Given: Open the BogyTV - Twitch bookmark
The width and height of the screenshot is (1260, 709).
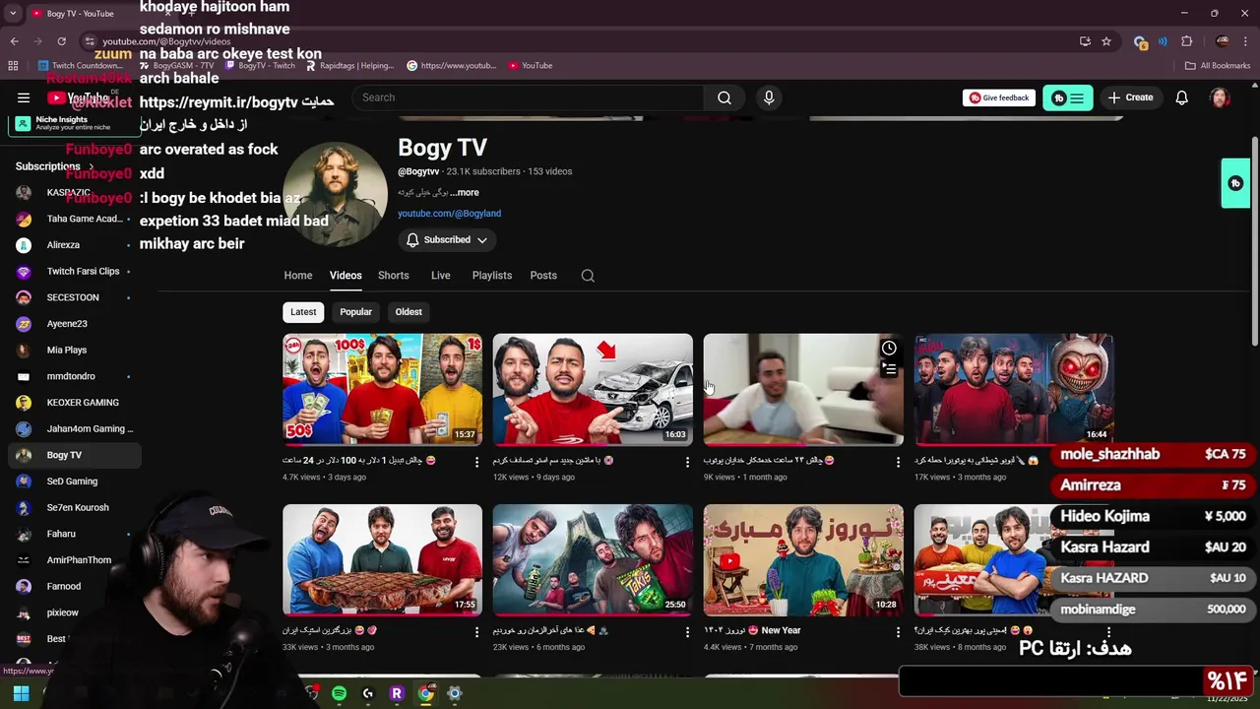Looking at the screenshot, I should (260, 66).
